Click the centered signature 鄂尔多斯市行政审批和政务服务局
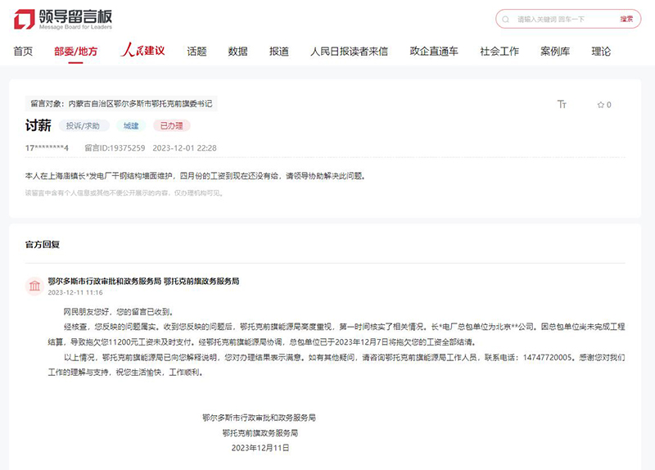The width and height of the screenshot is (655, 470). (x=259, y=418)
